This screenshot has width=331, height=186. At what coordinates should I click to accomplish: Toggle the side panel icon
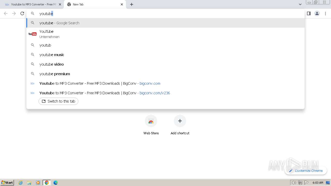(x=309, y=13)
